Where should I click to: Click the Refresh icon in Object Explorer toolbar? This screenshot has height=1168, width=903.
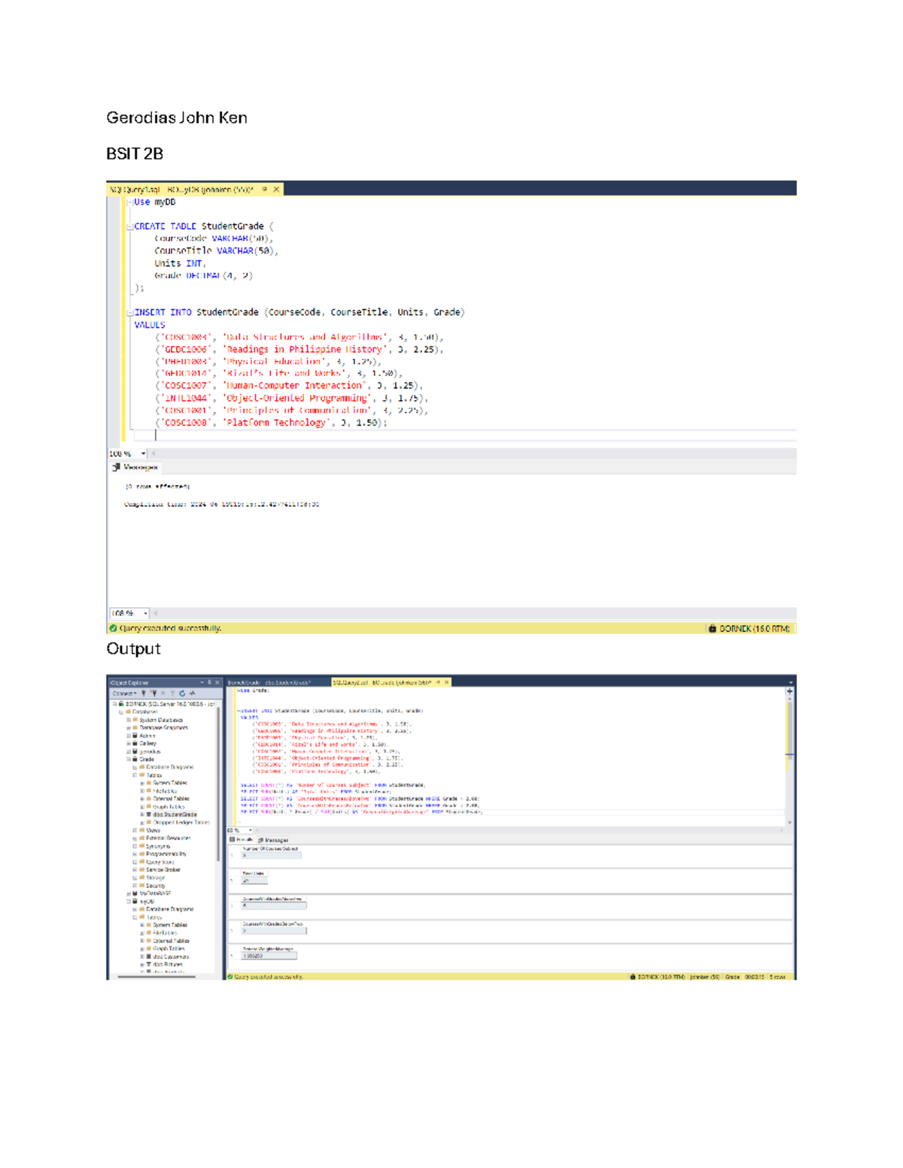pos(183,693)
